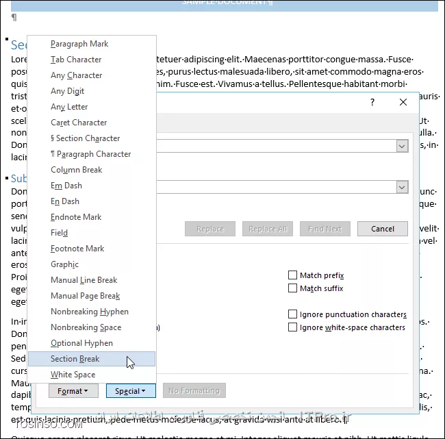Screen dimensions: 445x439
Task: Choose Caret Character menu item
Action: coord(92,123)
